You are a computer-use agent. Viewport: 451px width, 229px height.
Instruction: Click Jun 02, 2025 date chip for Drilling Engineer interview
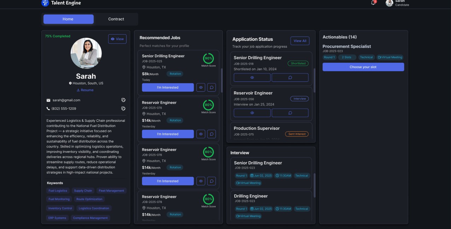[261, 209]
